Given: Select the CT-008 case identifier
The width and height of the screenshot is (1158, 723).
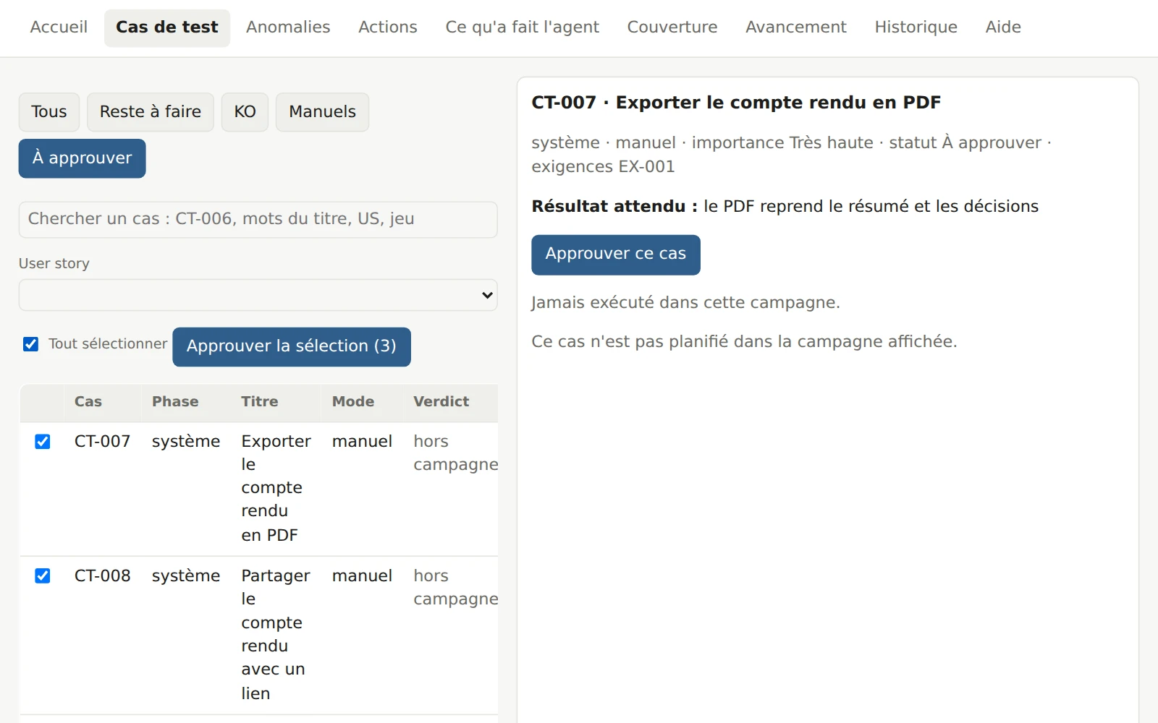Looking at the screenshot, I should (103, 576).
